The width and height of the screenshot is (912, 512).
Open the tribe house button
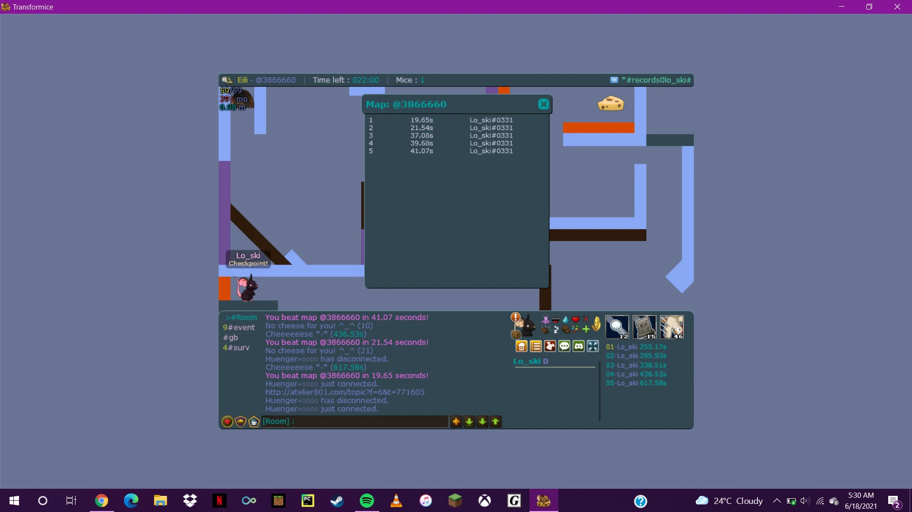[521, 346]
